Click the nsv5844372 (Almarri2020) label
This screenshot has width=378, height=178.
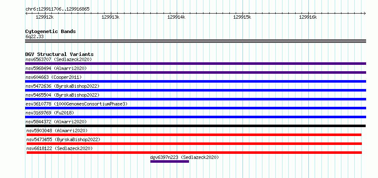coord(56,122)
